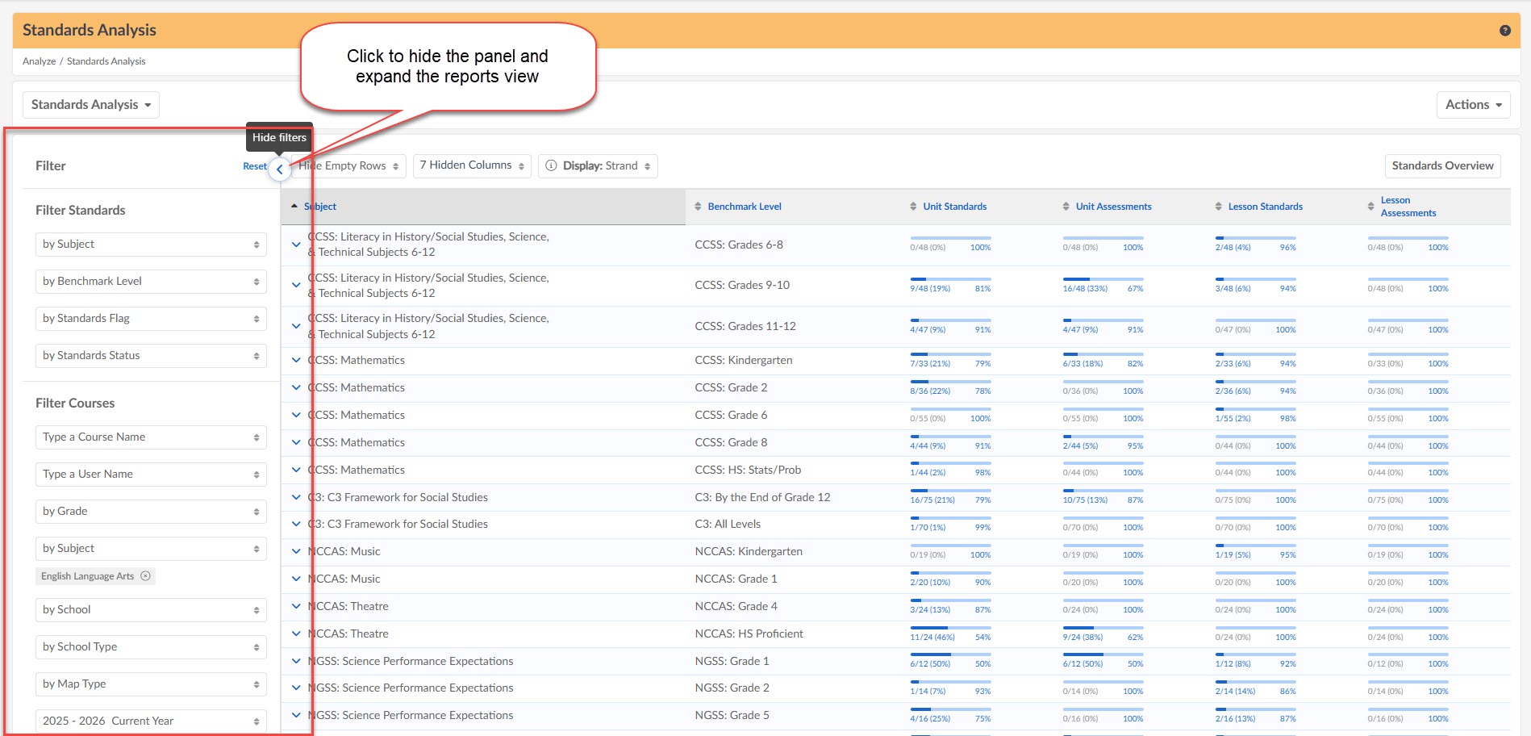Open the by Standards Flag filter
The image size is (1531, 736).
tap(150, 319)
